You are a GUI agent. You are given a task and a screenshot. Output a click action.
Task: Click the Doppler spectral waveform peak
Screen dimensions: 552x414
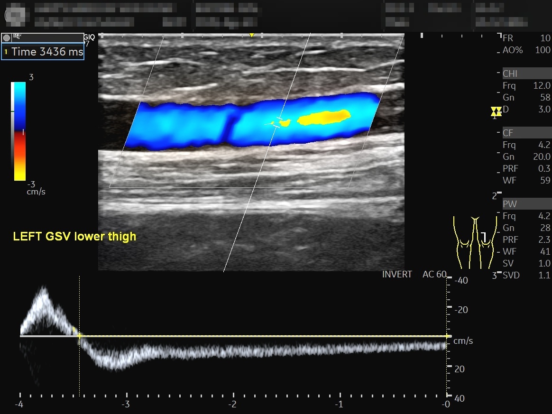click(44, 290)
